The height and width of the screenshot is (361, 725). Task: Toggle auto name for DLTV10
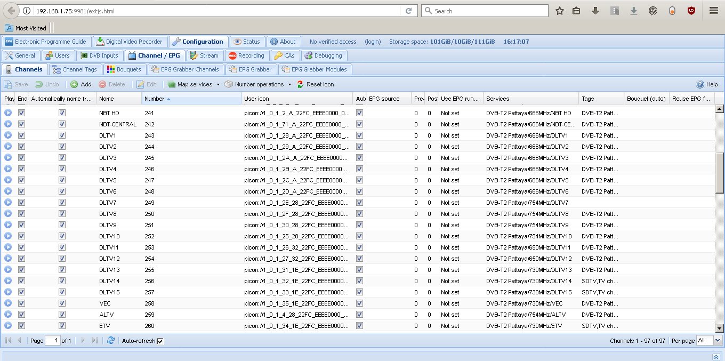[62, 236]
